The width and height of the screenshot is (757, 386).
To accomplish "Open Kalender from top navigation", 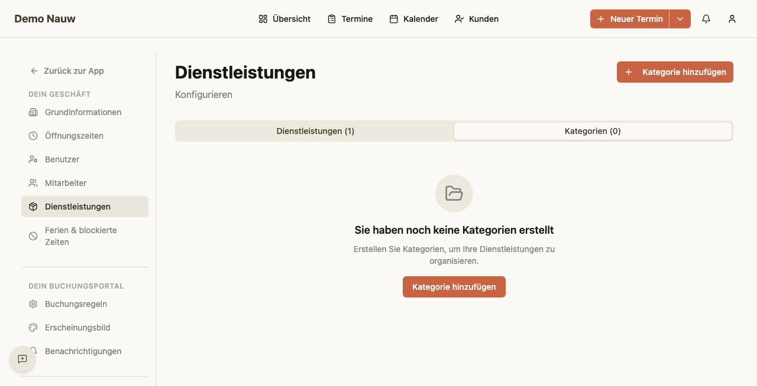I will tap(414, 19).
